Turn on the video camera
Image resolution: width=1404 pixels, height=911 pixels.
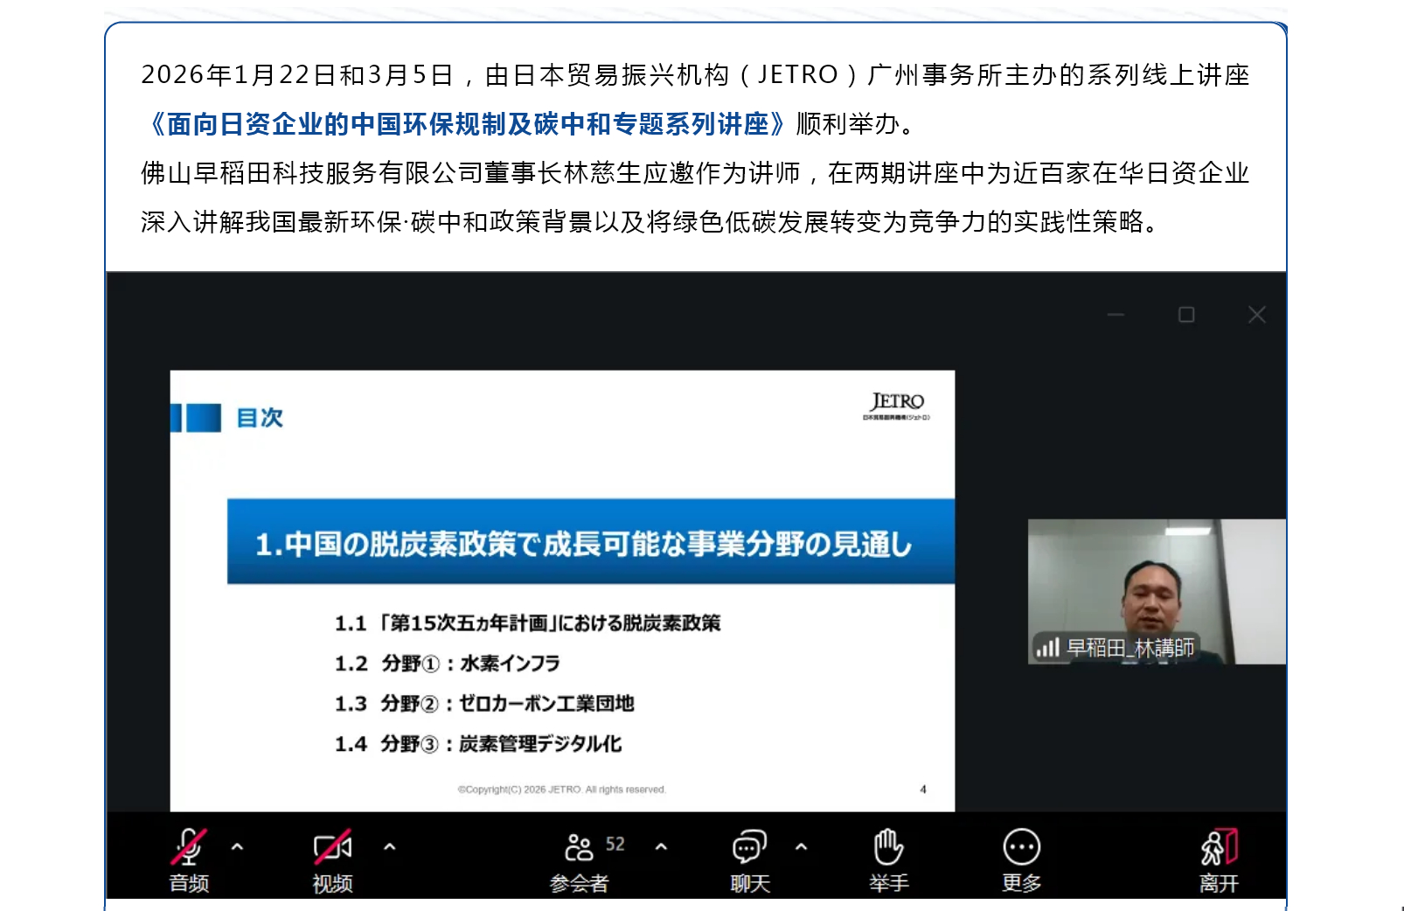(332, 846)
